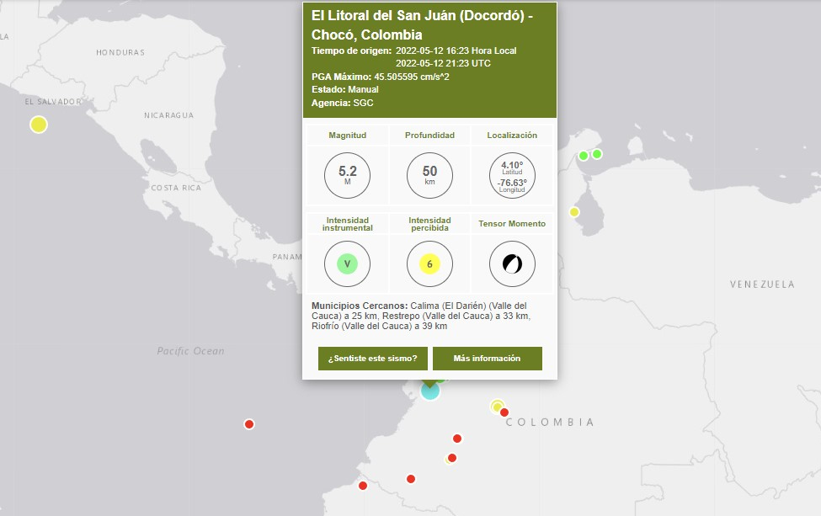821x516 pixels.
Task: Click the "Pacific Ocean" map label
Action: (190, 351)
